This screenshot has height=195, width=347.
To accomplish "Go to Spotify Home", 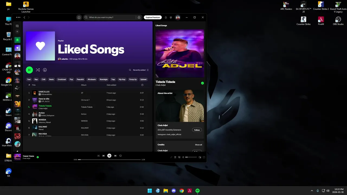I will [79, 17].
